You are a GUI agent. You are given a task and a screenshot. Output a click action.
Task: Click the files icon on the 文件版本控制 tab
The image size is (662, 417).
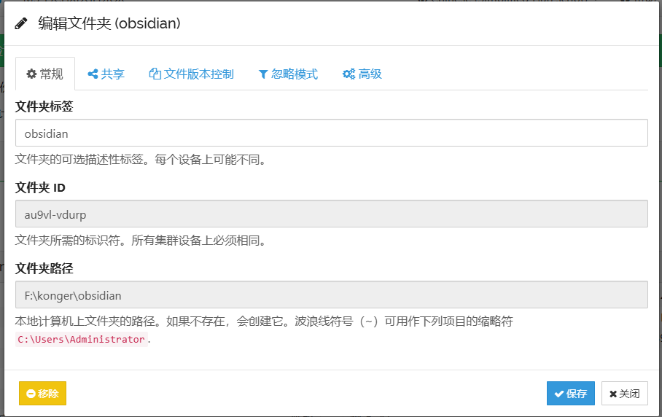point(155,74)
